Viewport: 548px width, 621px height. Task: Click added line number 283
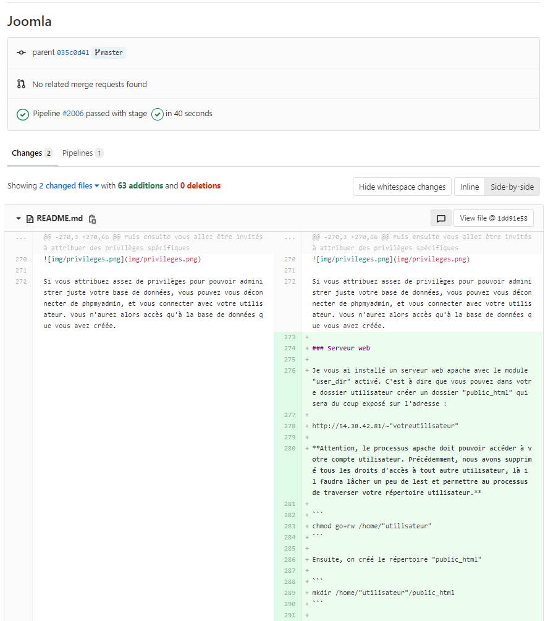tap(290, 526)
